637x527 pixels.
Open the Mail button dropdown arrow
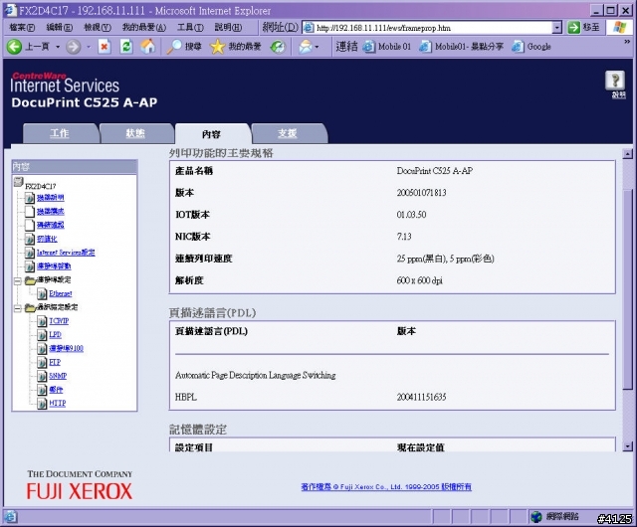(317, 47)
